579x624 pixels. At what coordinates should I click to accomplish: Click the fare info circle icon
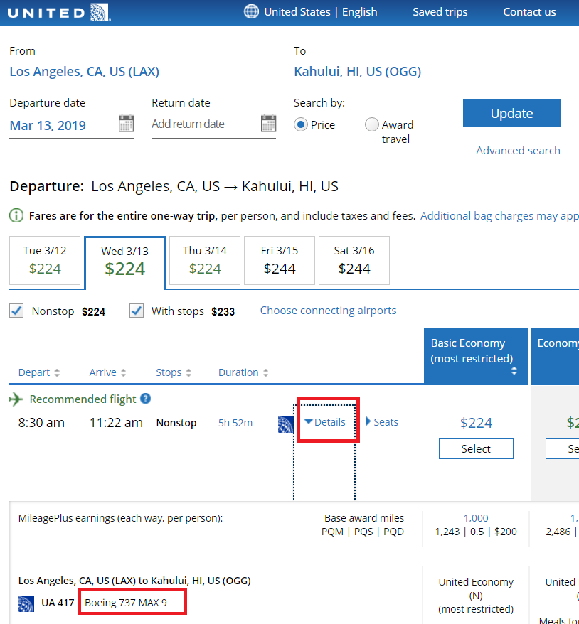tap(16, 215)
